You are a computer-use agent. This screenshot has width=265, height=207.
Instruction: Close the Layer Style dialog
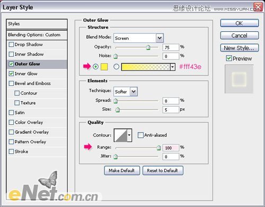click(258, 7)
